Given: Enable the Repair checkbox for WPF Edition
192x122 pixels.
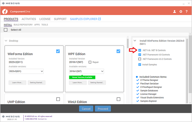Looking at the screenshot, I should 90,62.
